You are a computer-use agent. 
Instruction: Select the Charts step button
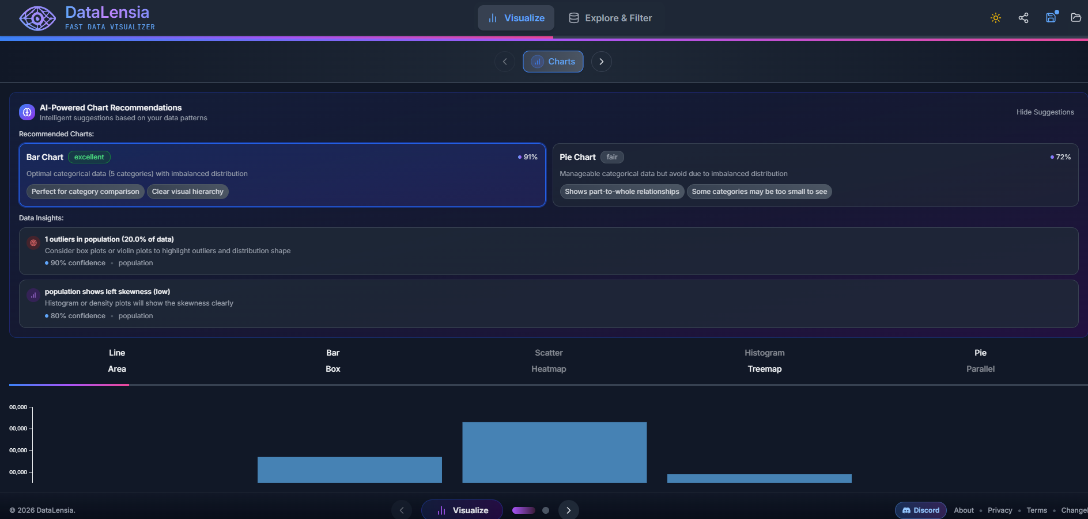click(x=553, y=62)
